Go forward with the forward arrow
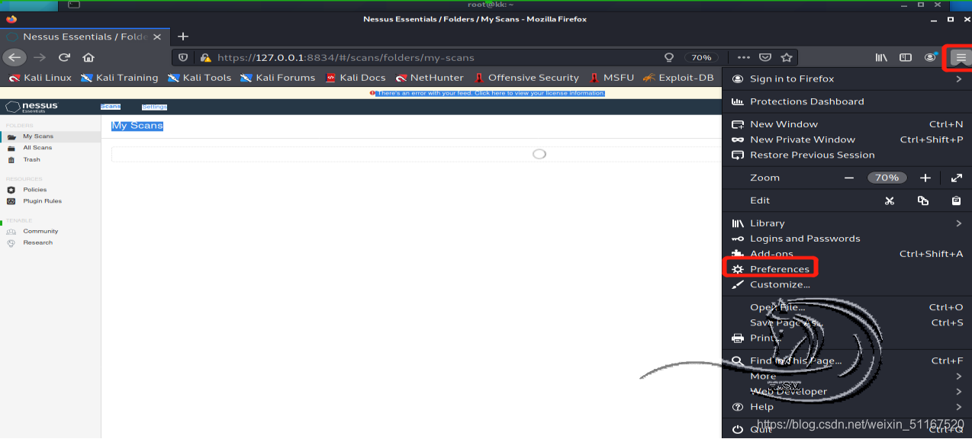 coord(40,57)
